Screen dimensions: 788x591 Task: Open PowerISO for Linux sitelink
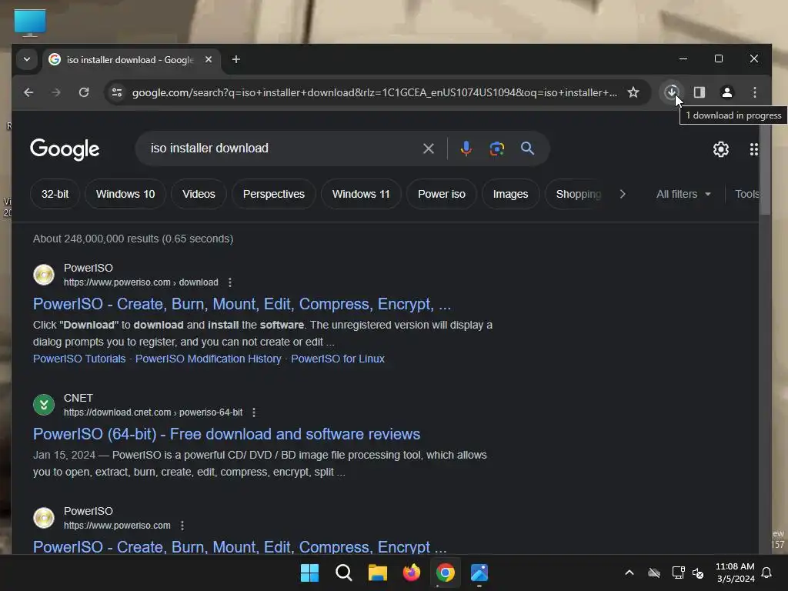[x=338, y=359]
